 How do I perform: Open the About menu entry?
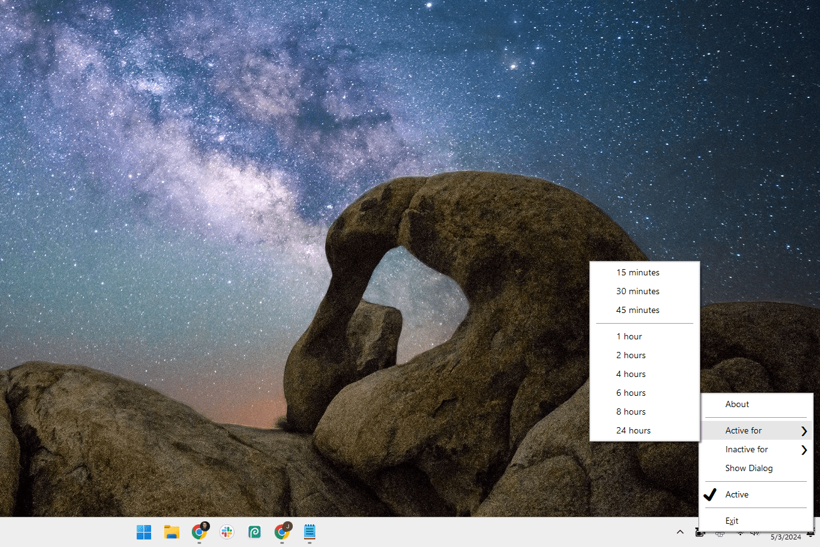(x=737, y=404)
